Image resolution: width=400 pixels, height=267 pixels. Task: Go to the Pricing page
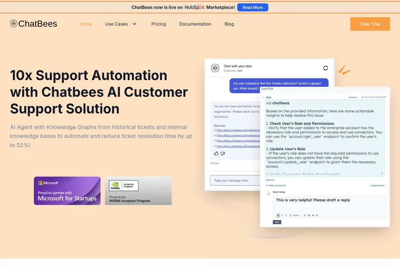click(158, 24)
